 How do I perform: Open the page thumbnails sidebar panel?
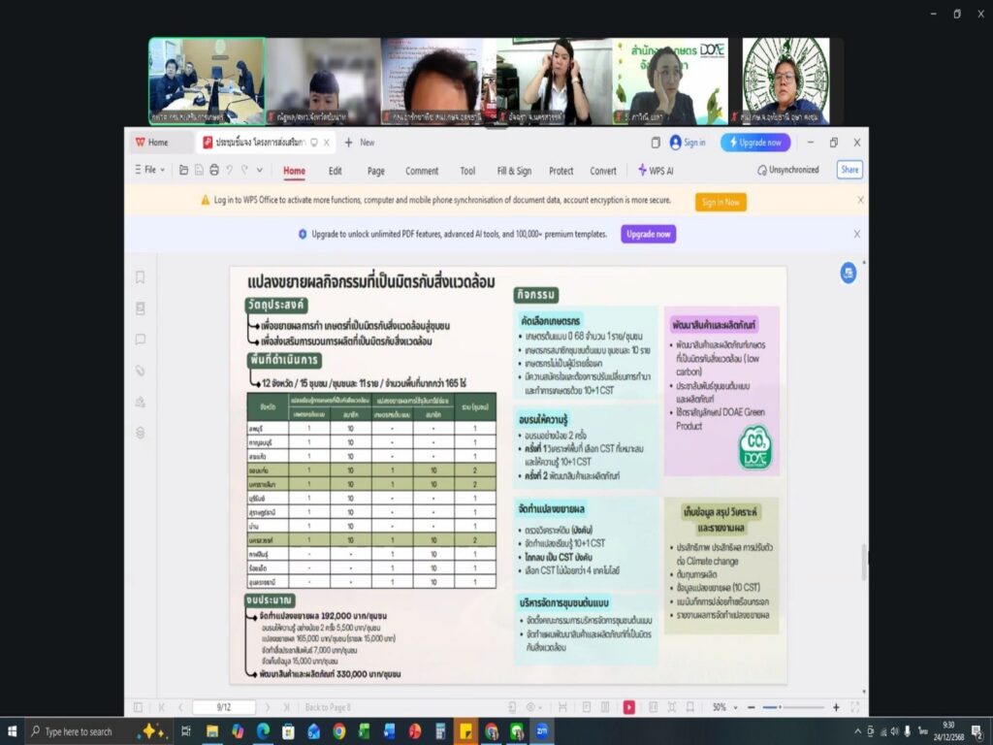(x=141, y=308)
